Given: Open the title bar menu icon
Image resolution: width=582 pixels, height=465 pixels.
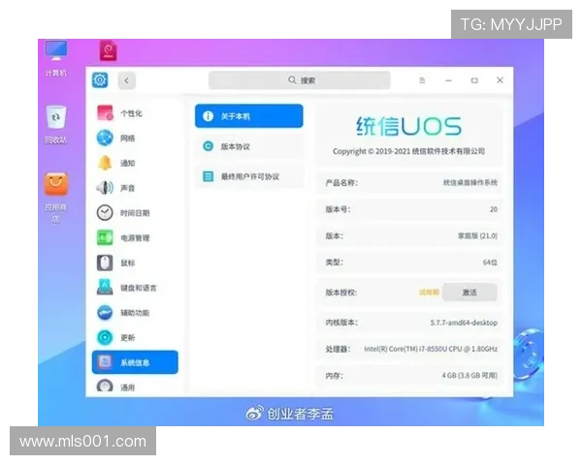Looking at the screenshot, I should (x=422, y=80).
